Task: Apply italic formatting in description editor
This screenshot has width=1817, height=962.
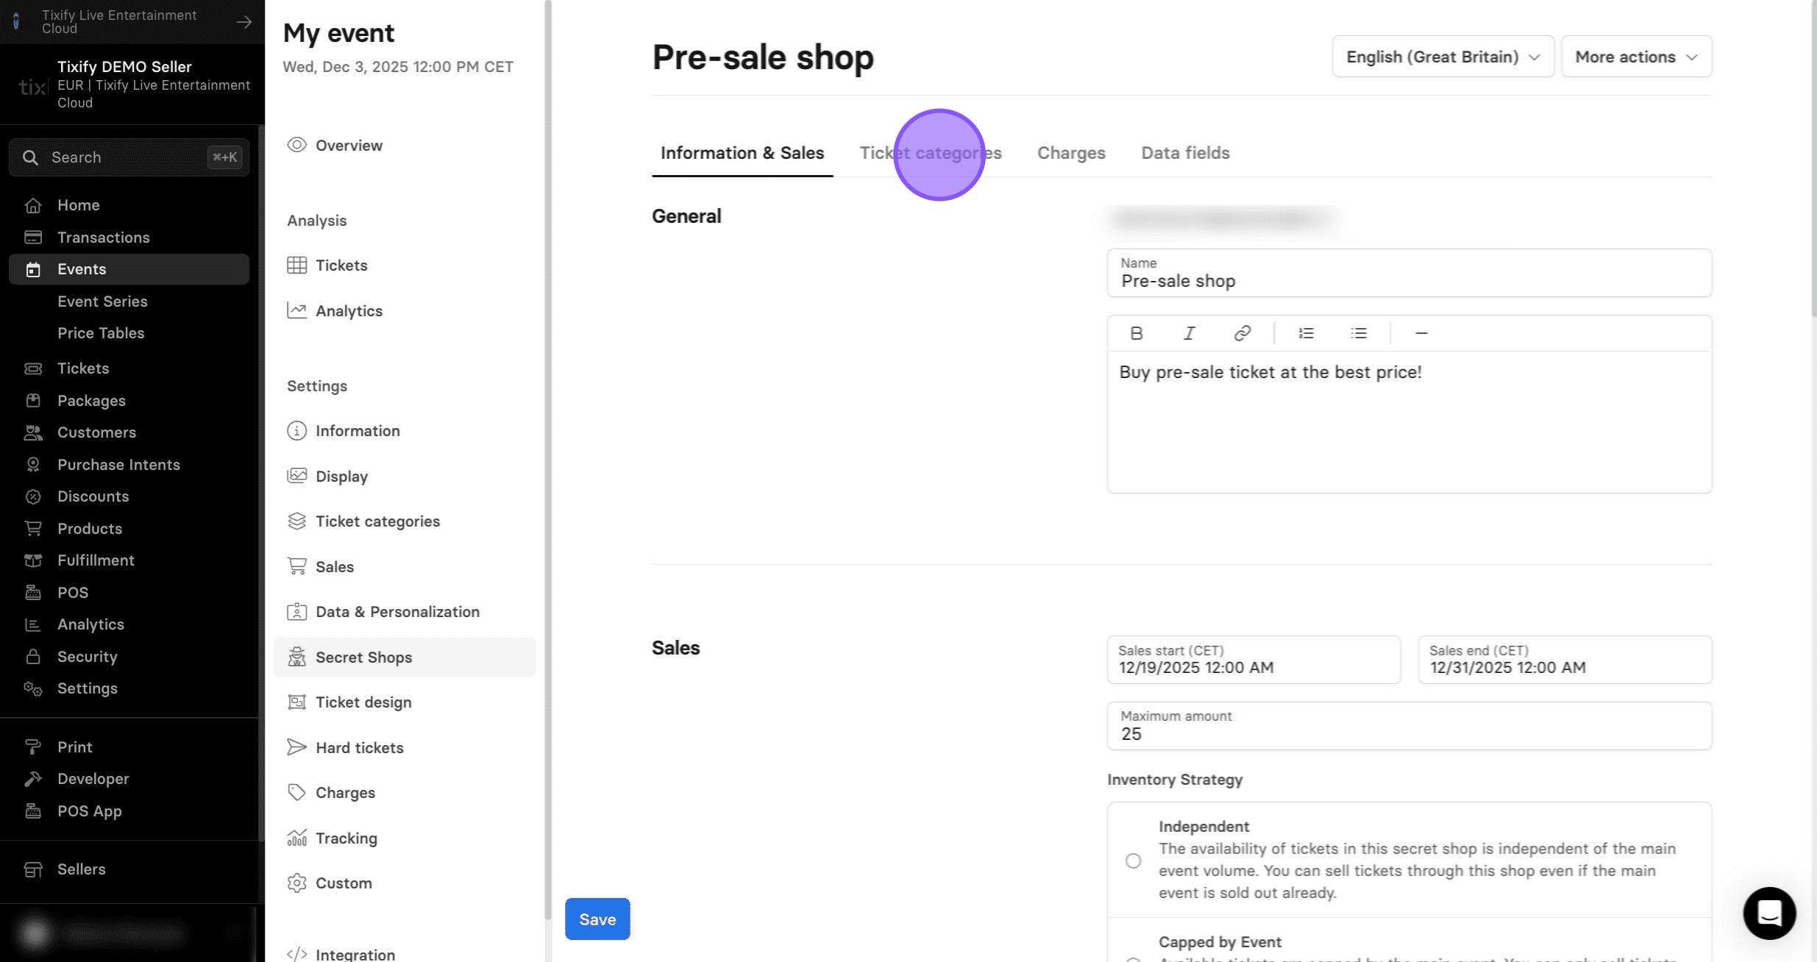Action: (x=1189, y=333)
